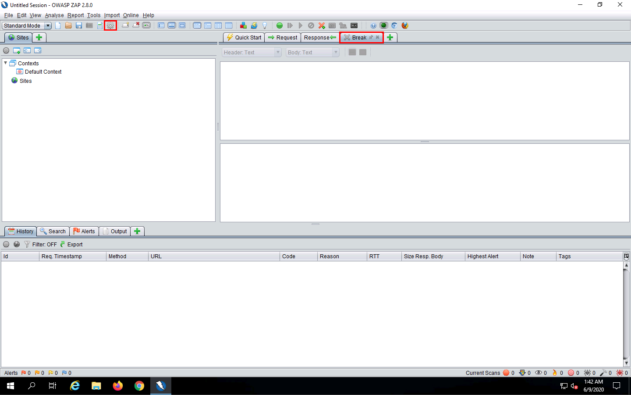Open the Tools menu
The height and width of the screenshot is (395, 631).
point(94,15)
